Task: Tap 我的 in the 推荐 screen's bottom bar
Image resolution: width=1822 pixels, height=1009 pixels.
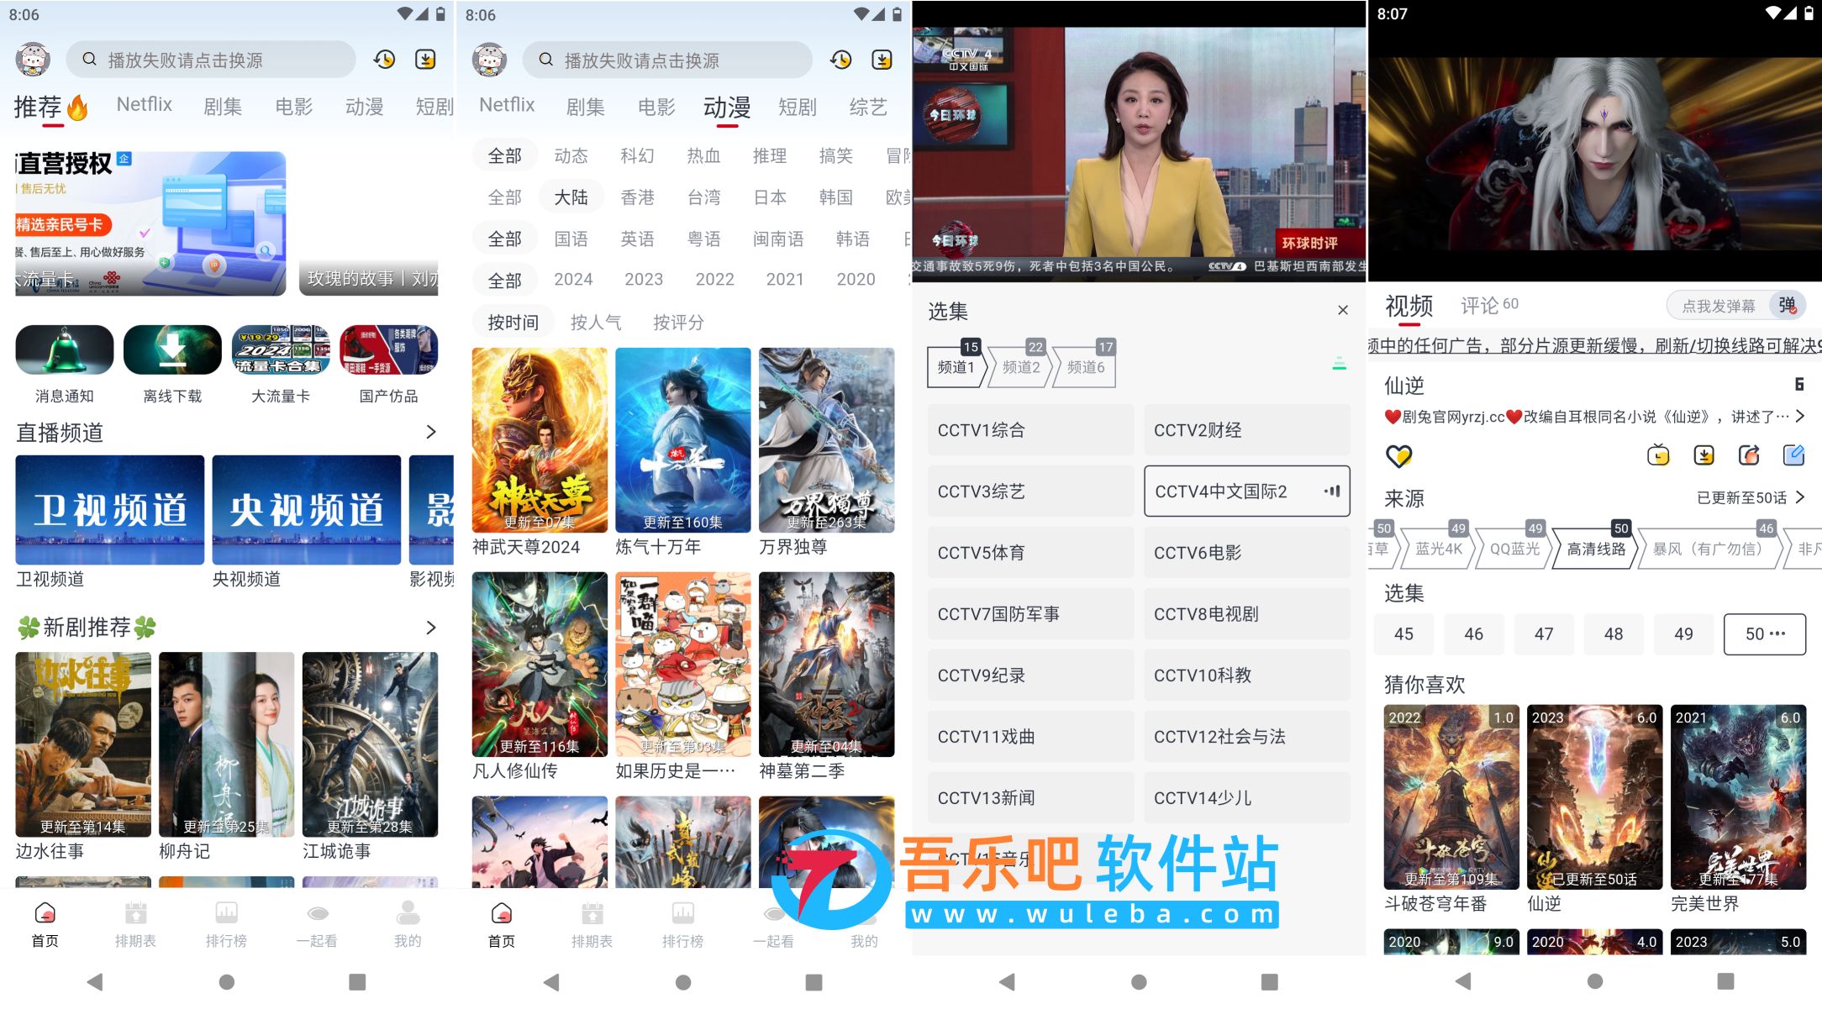Action: (x=408, y=925)
